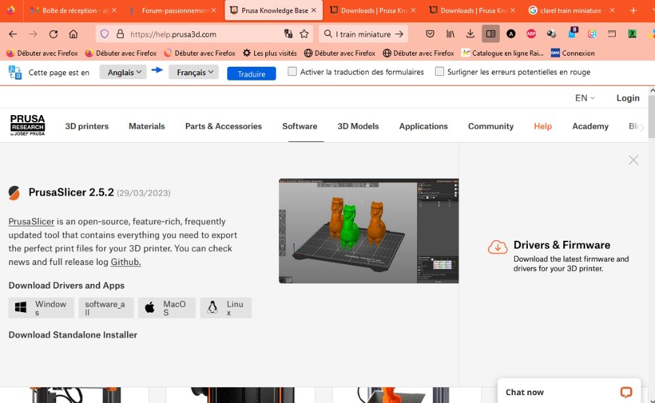Open the Materials menu
Viewport: 655px width, 403px height.
[x=147, y=126]
